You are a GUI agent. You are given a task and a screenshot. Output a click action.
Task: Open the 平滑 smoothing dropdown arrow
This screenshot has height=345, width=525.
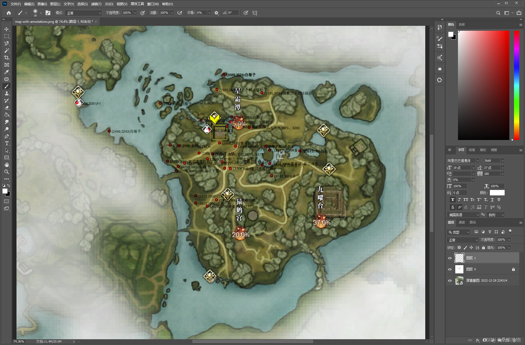point(209,13)
